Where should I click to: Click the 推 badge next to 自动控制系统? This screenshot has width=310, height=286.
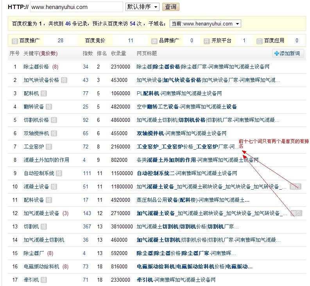(59, 174)
